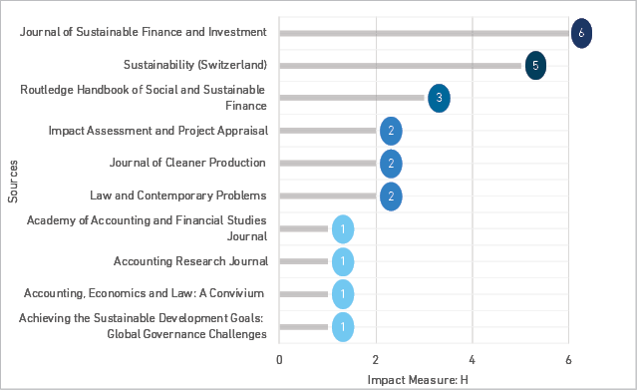Click the blue circle labeled 3
The image size is (637, 390).
tap(440, 98)
